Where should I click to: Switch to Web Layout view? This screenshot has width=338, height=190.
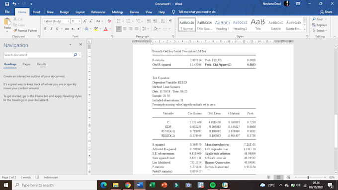click(x=288, y=177)
